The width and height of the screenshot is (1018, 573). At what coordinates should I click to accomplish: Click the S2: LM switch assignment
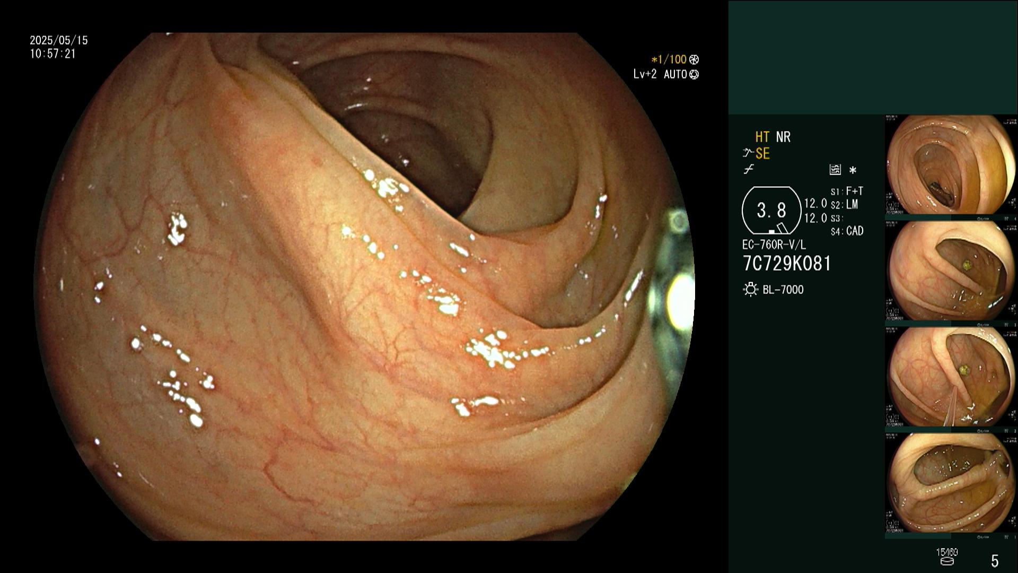pos(844,205)
